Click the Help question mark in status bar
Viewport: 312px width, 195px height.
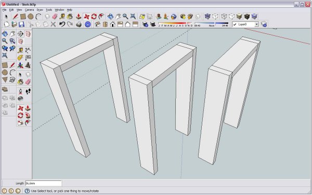click(27, 191)
